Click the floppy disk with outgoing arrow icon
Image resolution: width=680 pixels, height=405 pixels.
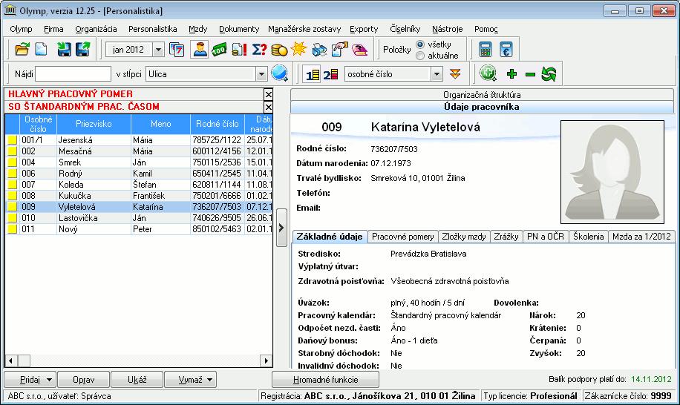83,50
